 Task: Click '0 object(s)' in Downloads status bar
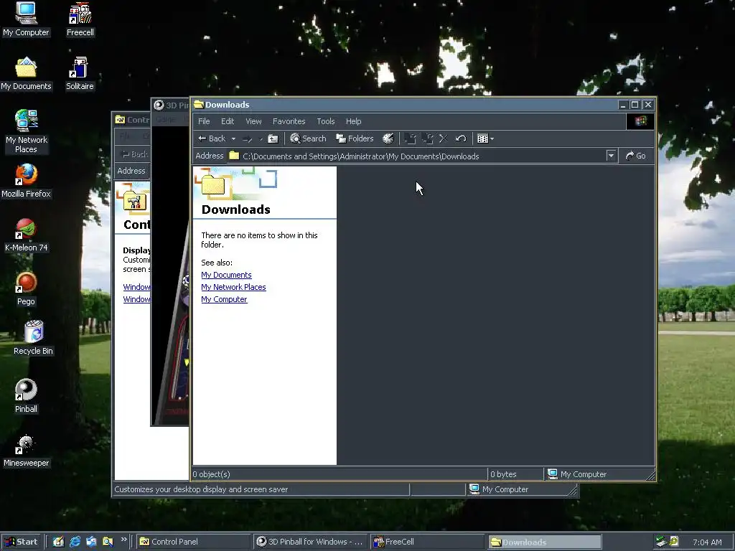coord(212,474)
